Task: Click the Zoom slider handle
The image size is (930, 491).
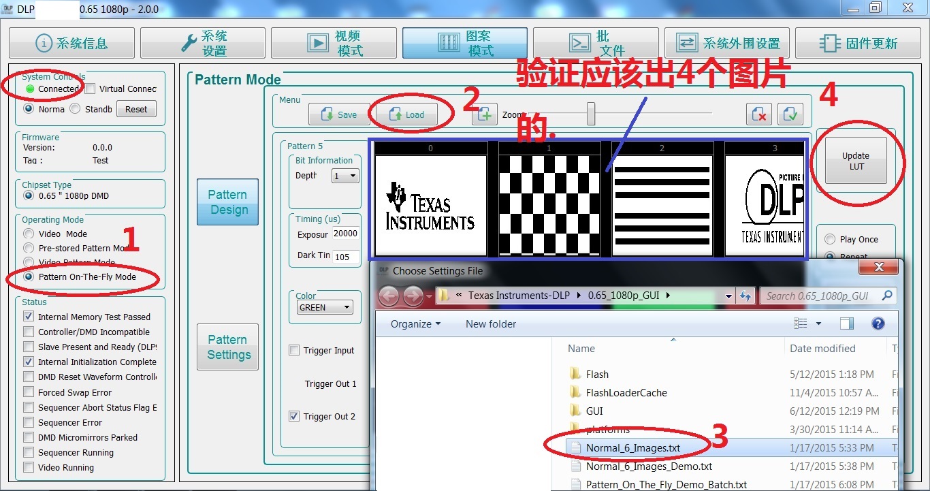Action: tap(591, 114)
